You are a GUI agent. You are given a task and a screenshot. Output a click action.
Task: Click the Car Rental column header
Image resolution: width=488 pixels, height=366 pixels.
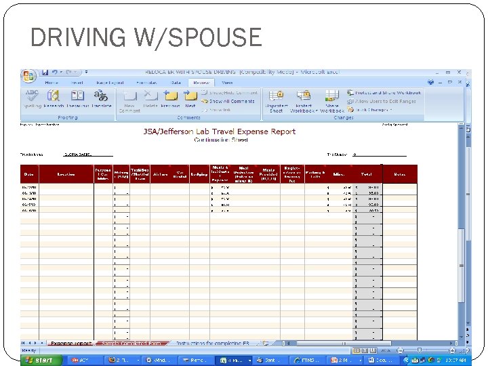[180, 174]
